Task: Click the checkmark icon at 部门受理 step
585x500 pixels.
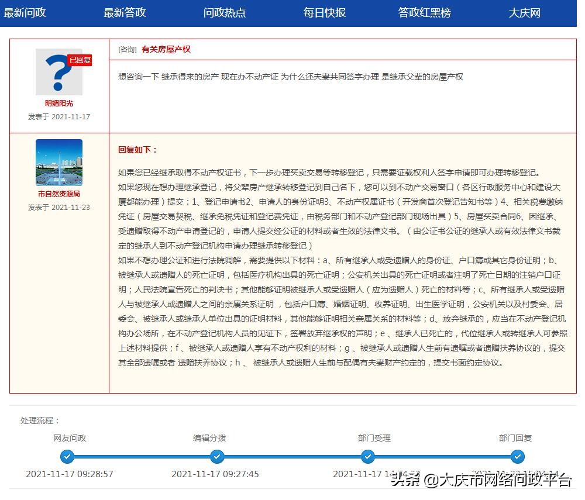Action: [368, 458]
